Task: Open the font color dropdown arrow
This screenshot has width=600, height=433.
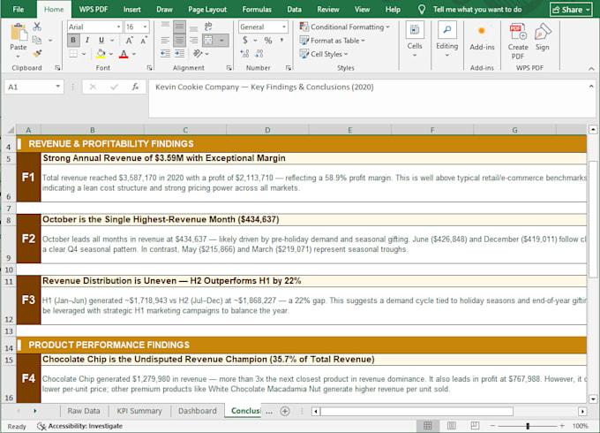Action: tap(134, 54)
